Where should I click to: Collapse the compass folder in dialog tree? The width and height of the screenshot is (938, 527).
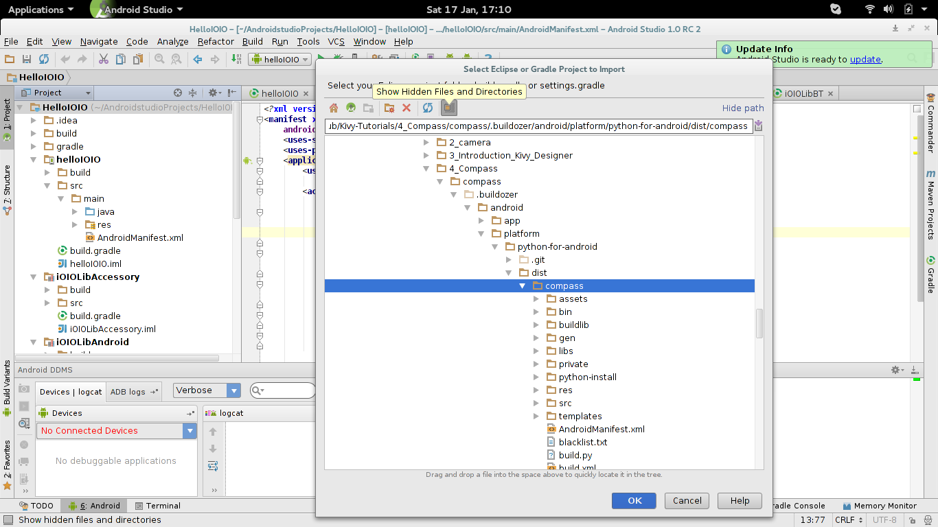523,286
